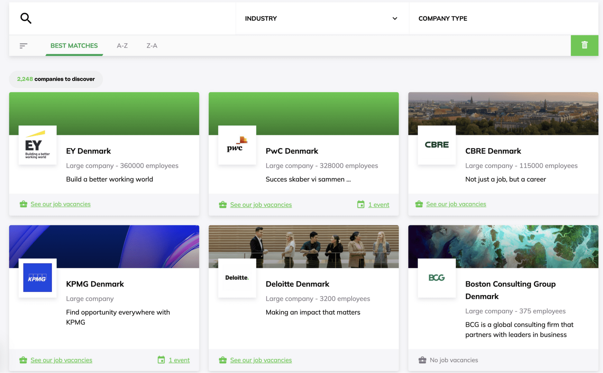Expand the INDUSTRY chevron arrow

click(x=395, y=19)
